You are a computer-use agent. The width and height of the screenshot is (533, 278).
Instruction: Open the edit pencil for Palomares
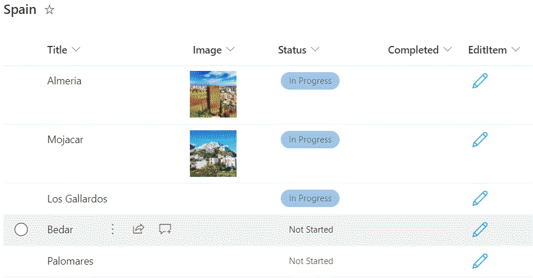pyautogui.click(x=480, y=261)
